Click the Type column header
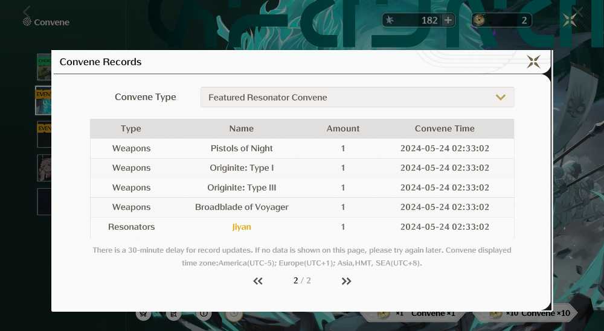The image size is (604, 331). click(x=131, y=128)
